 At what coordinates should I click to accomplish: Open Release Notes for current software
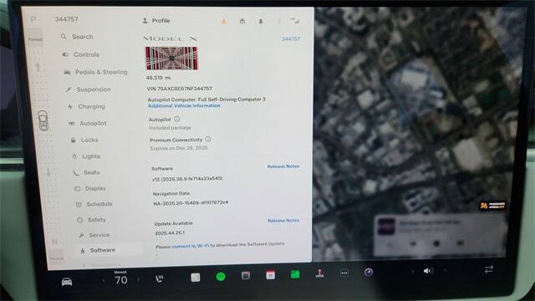(283, 166)
